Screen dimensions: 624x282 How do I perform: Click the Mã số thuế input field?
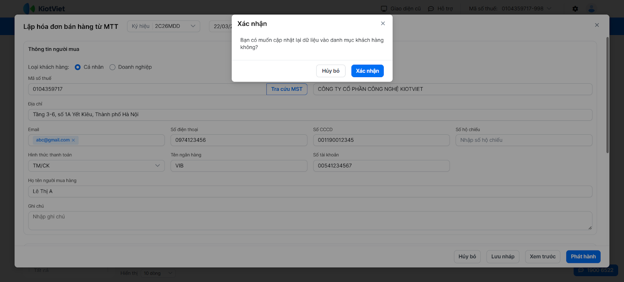(147, 89)
